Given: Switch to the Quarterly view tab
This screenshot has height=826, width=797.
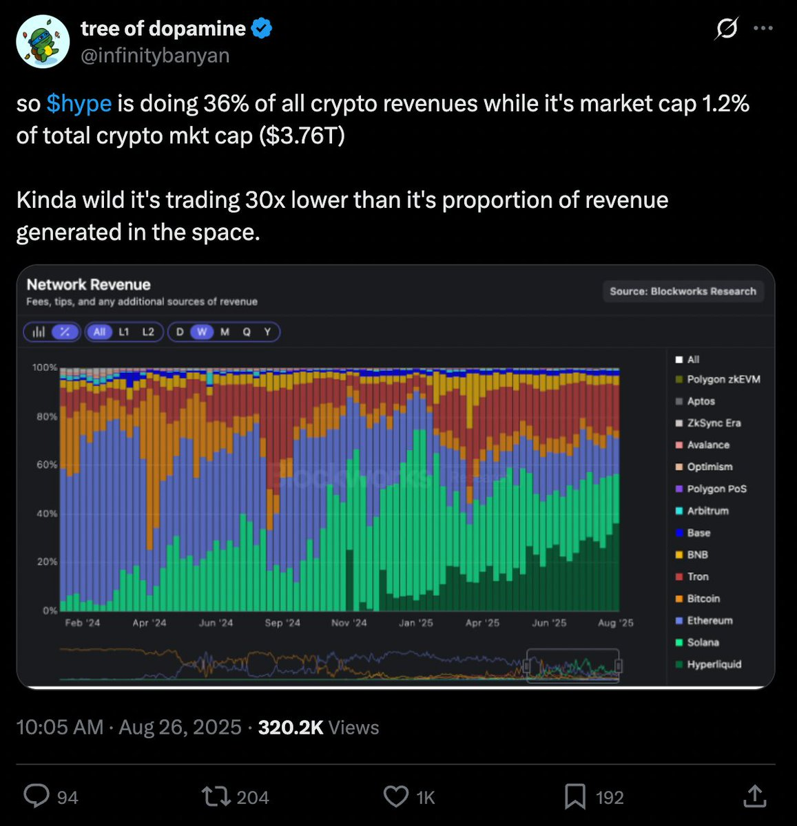Looking at the screenshot, I should click(x=245, y=332).
